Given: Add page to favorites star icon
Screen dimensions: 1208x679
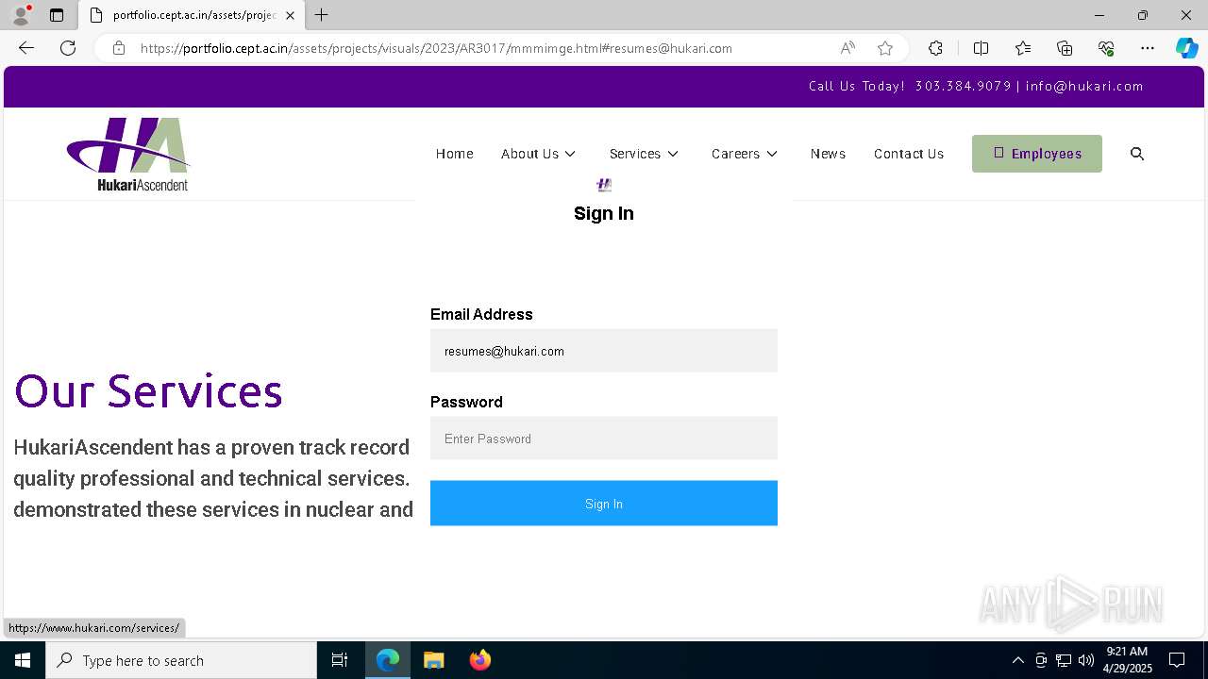Looking at the screenshot, I should click(885, 48).
